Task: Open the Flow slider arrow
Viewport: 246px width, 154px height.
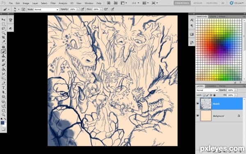Action: tap(101, 9)
